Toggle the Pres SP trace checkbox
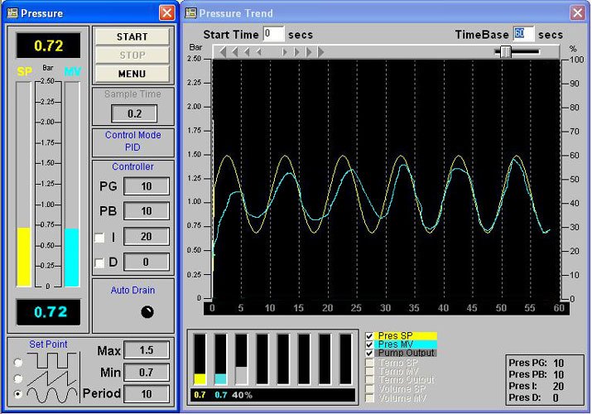This screenshot has height=414, width=592. (369, 335)
